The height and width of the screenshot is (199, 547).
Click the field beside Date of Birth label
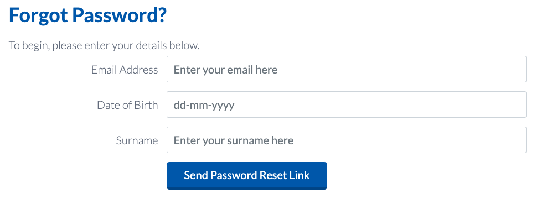click(347, 104)
